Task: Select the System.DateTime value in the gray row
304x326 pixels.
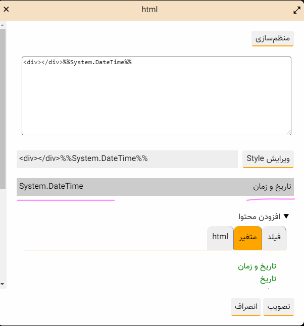Action: click(51, 187)
